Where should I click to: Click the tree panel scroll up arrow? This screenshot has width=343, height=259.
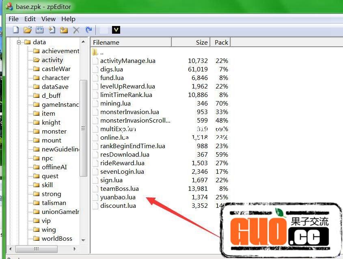click(x=84, y=42)
